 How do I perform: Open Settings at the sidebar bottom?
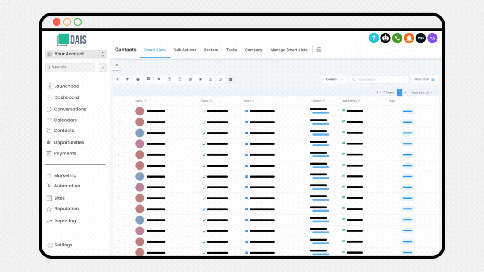[60, 245]
